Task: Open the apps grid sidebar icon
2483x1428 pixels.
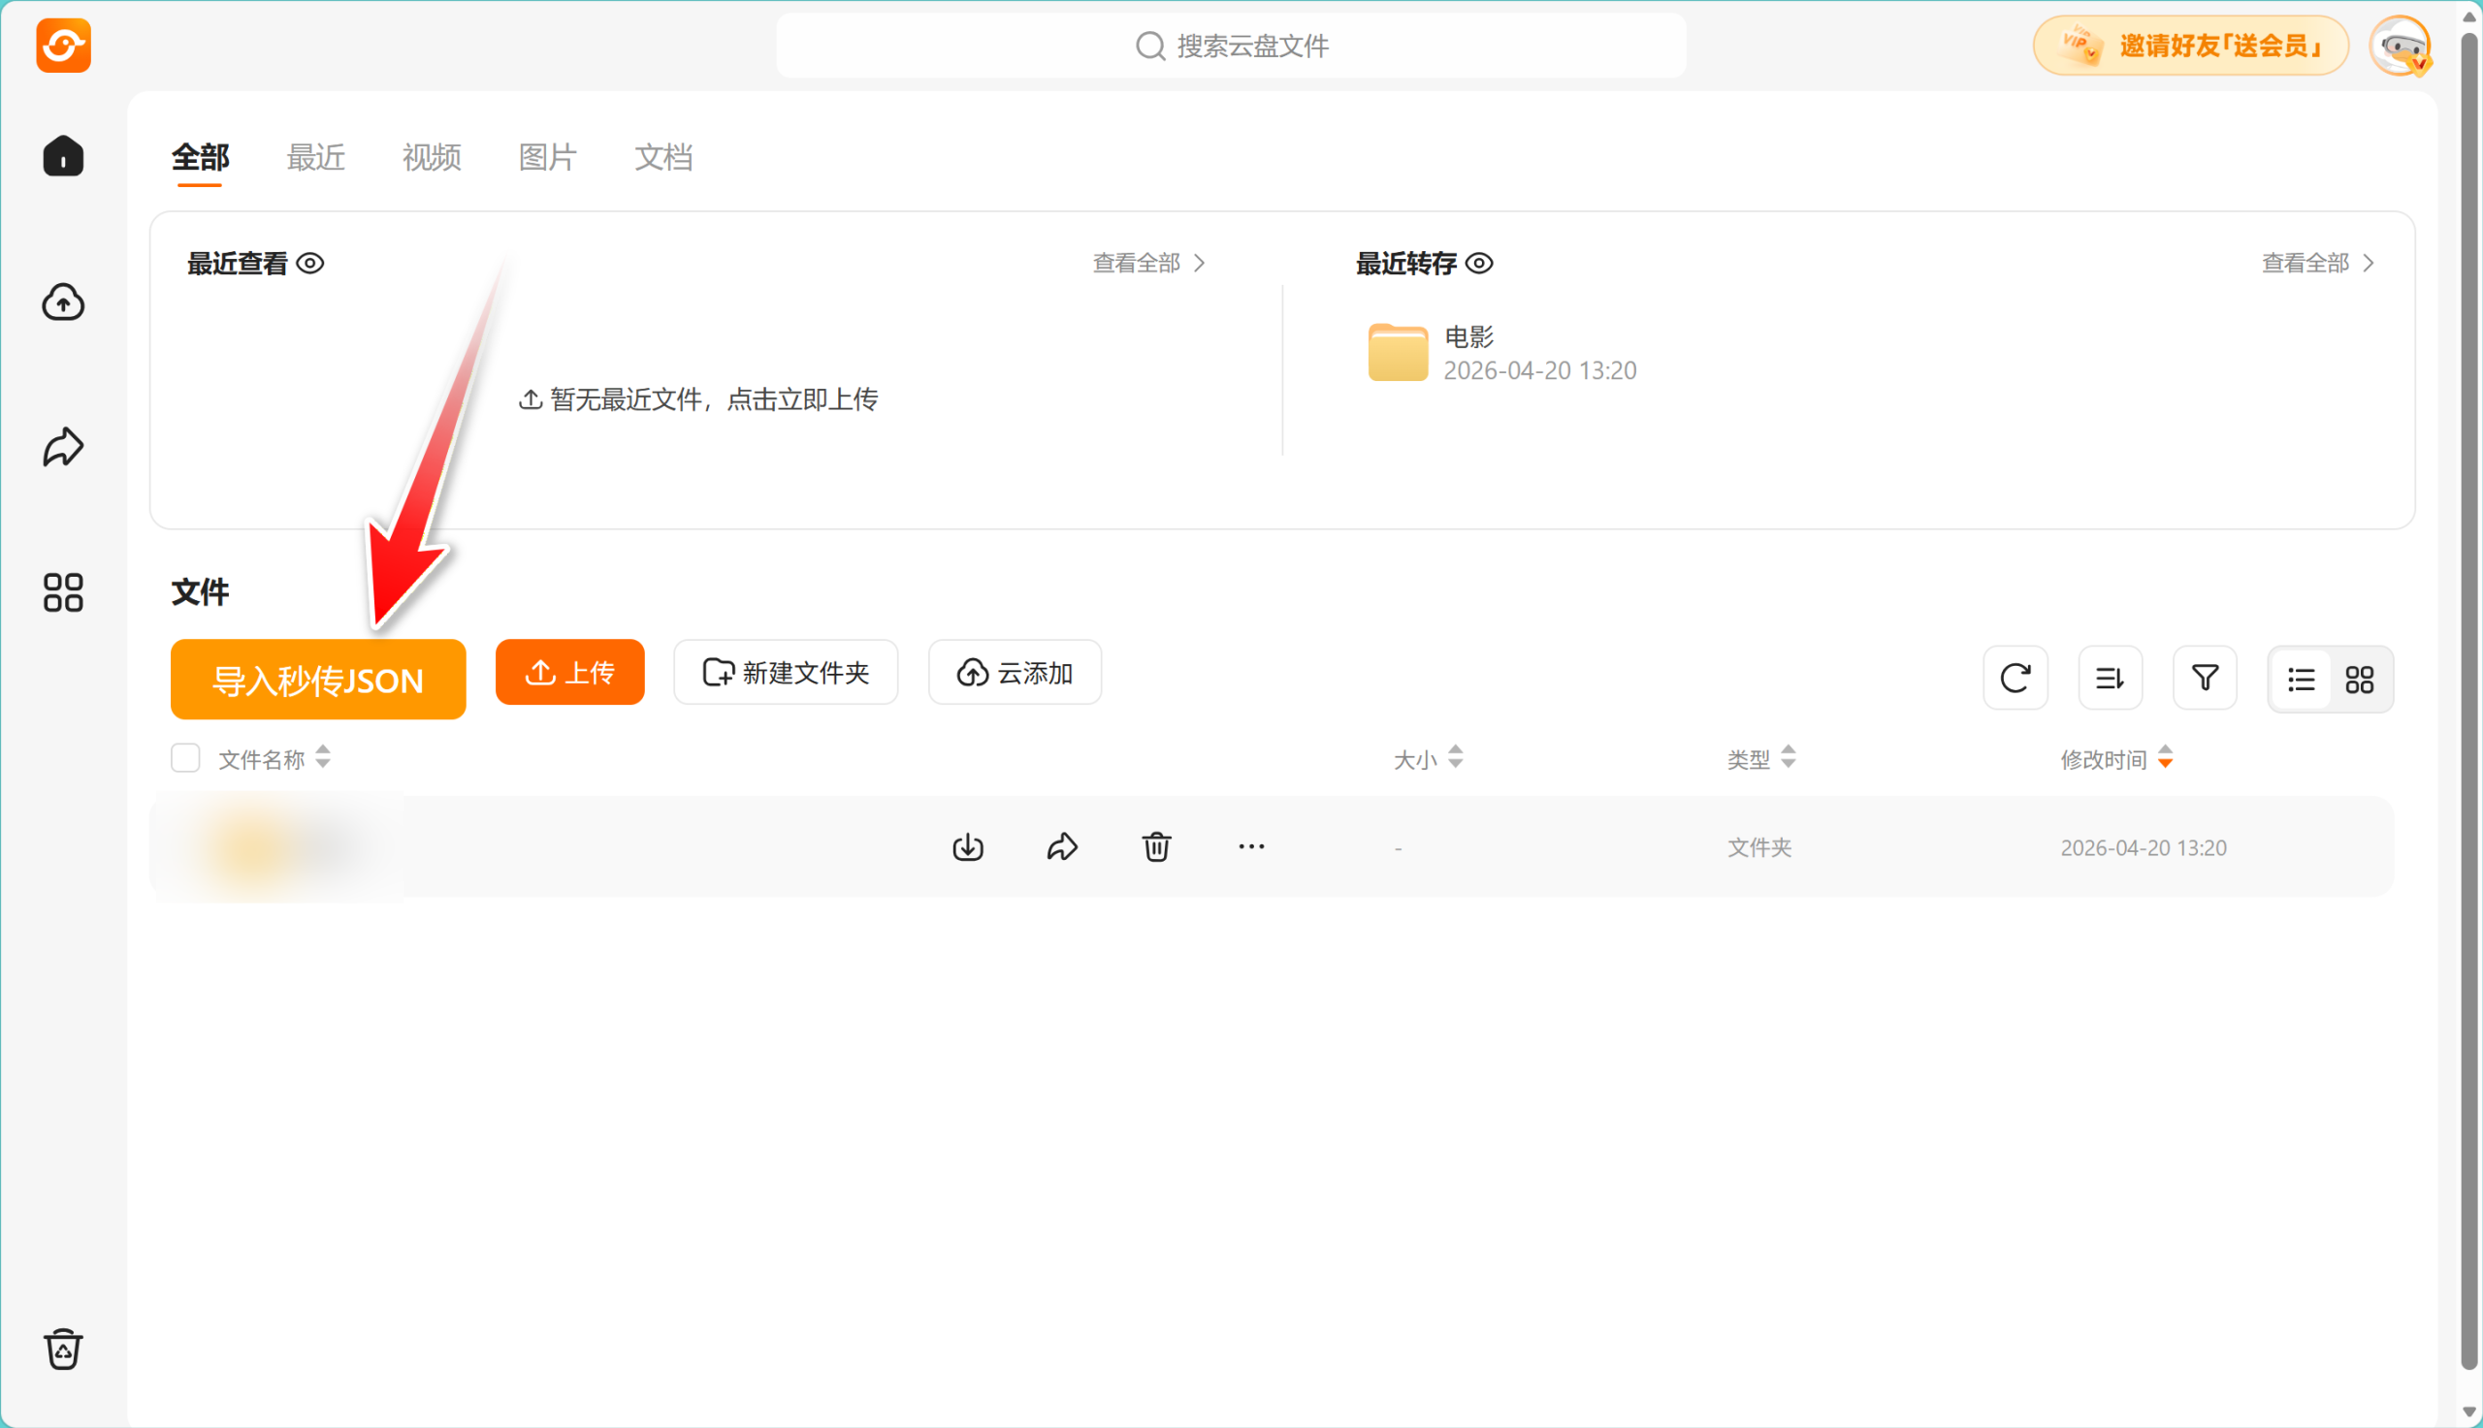Action: 63,592
